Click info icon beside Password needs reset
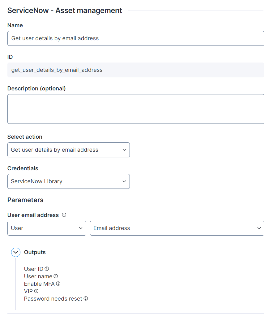The image size is (273, 317). point(86,298)
